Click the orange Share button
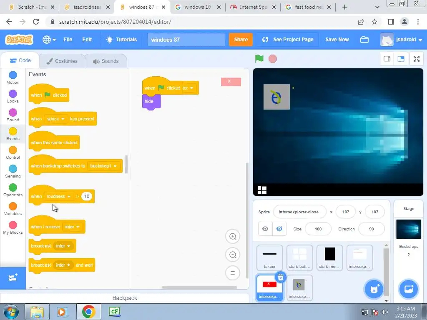Screen dimensions: 427x320 tap(241, 40)
